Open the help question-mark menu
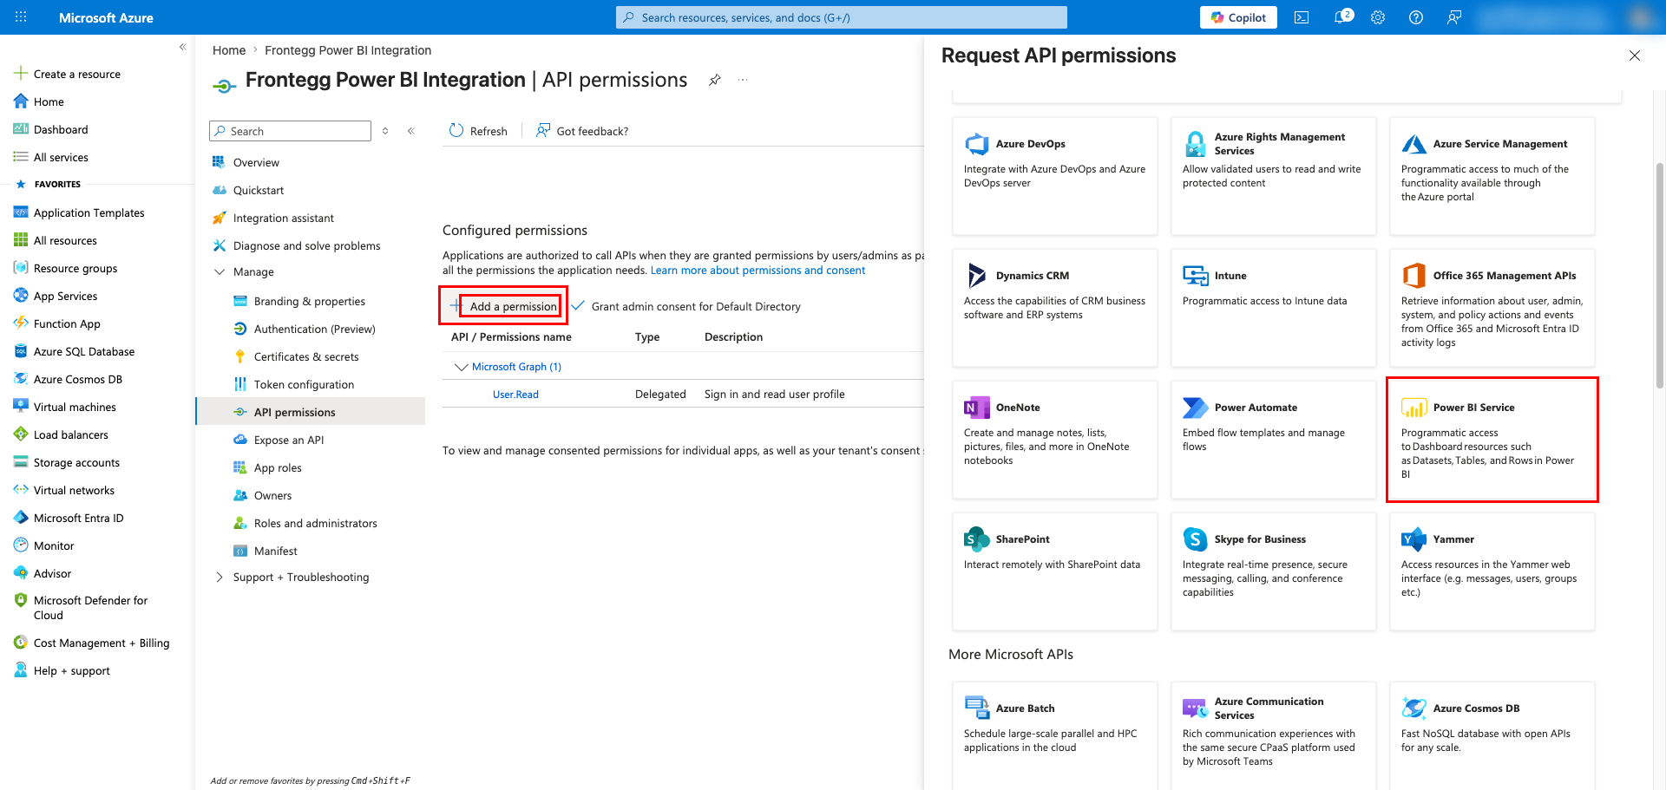 pos(1416,17)
